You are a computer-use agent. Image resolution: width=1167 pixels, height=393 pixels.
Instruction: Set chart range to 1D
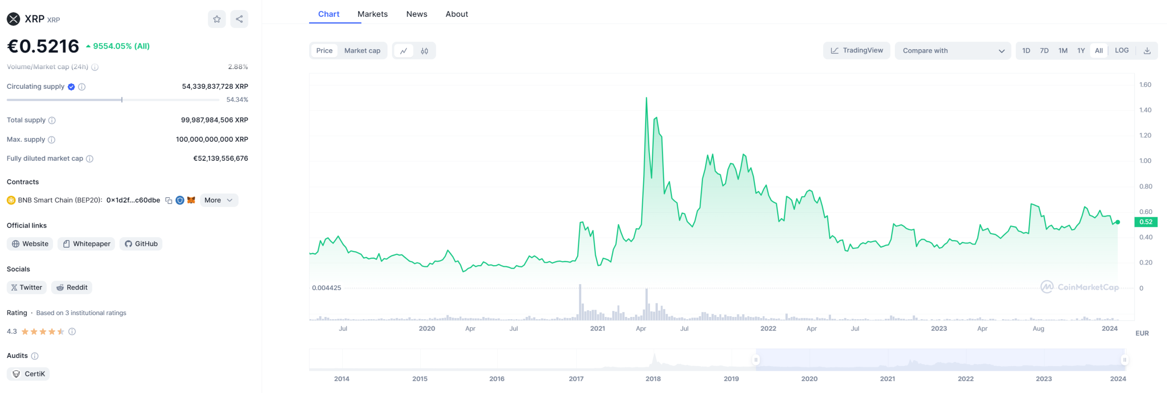click(x=1026, y=51)
